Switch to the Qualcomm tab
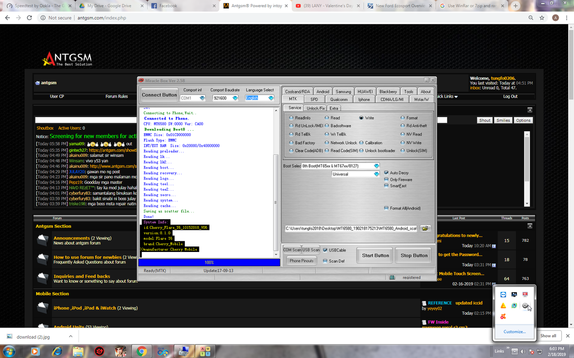The height and width of the screenshot is (358, 574). (x=339, y=99)
